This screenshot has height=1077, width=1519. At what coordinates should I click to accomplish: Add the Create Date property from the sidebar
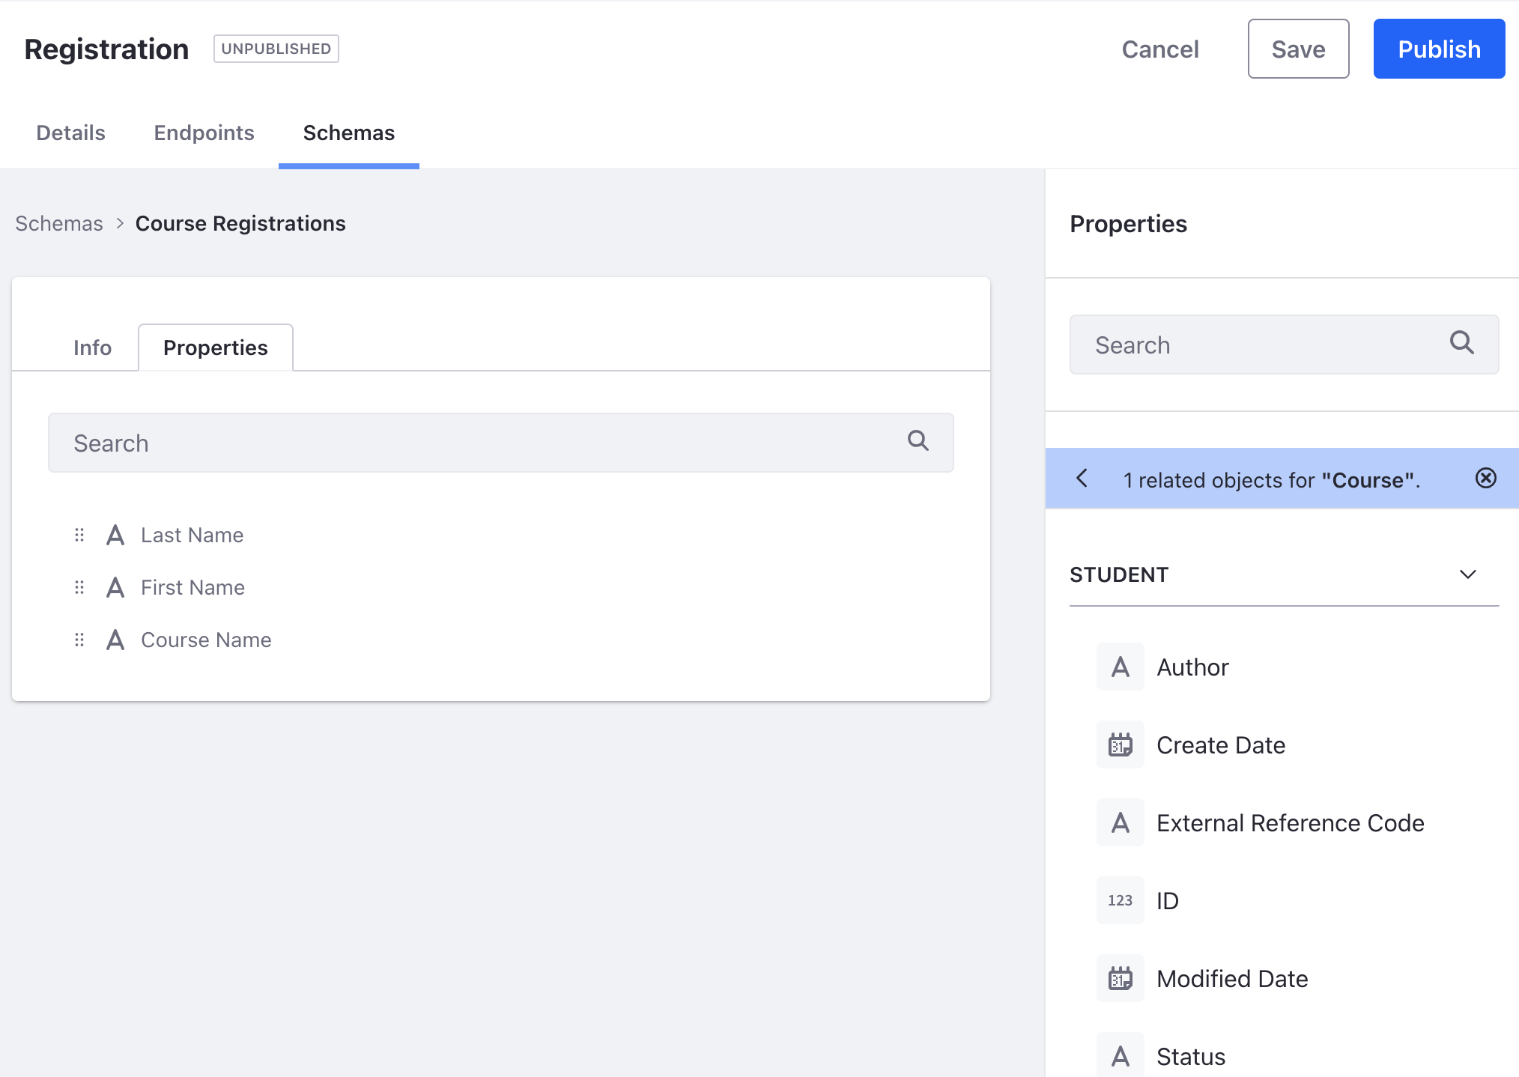tap(1221, 744)
